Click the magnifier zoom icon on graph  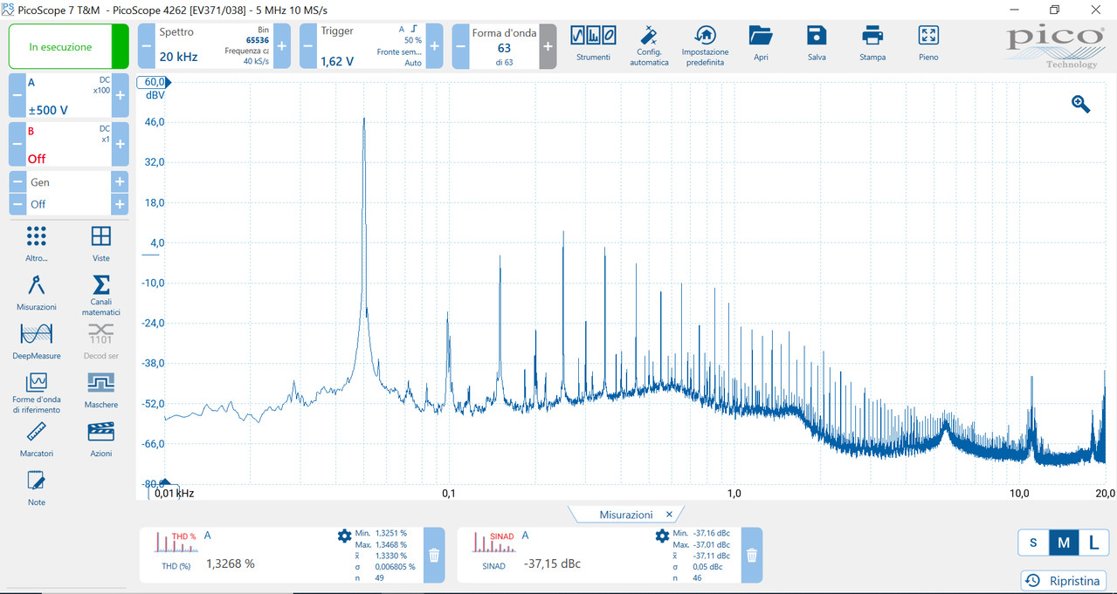[x=1081, y=104]
